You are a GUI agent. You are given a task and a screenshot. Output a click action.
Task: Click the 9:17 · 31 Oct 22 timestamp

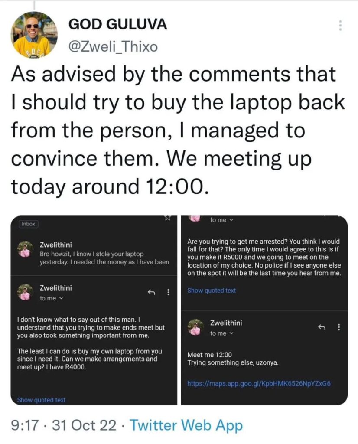point(64,425)
